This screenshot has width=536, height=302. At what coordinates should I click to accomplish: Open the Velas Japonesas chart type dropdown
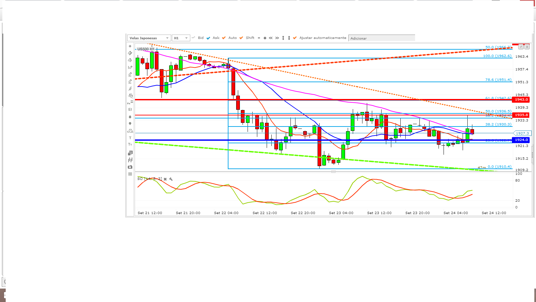pos(149,38)
